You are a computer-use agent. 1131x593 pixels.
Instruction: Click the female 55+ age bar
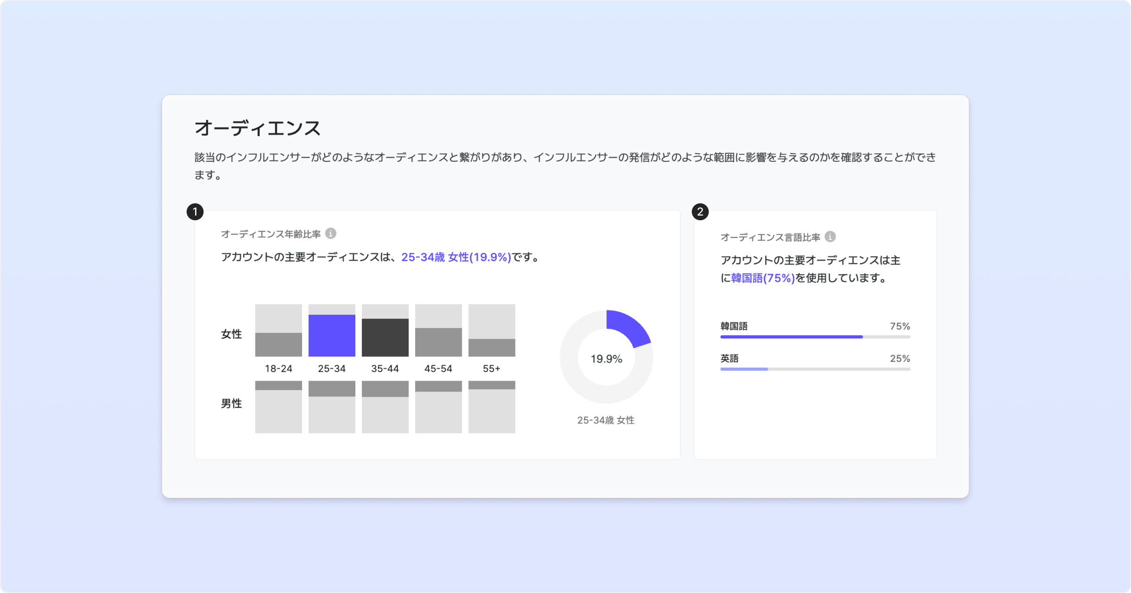[x=492, y=347]
